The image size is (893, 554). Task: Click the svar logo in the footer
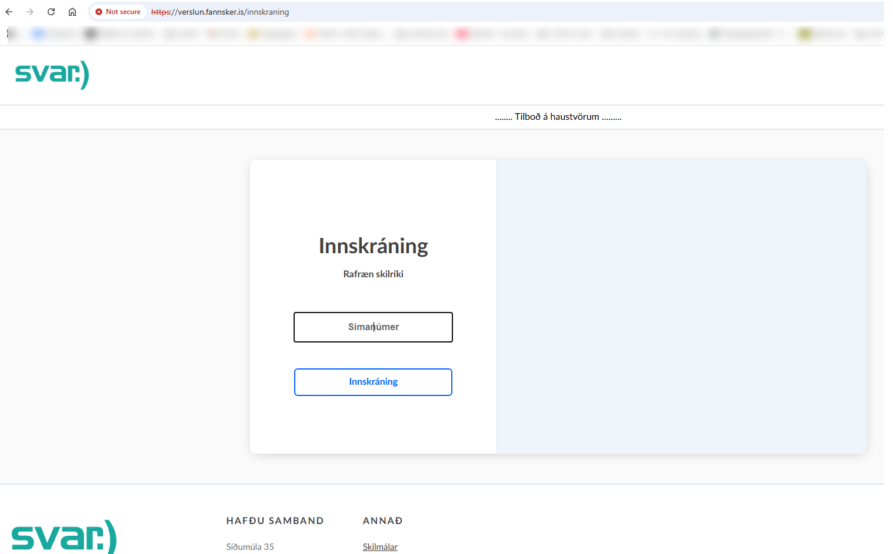pos(64,536)
